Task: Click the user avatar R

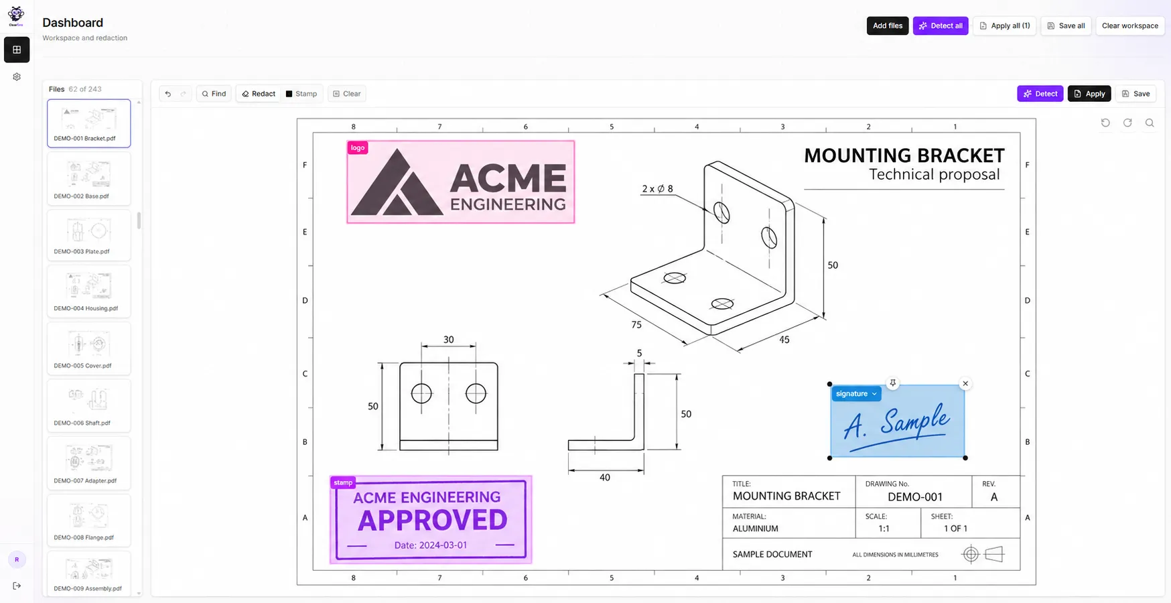Action: [17, 559]
